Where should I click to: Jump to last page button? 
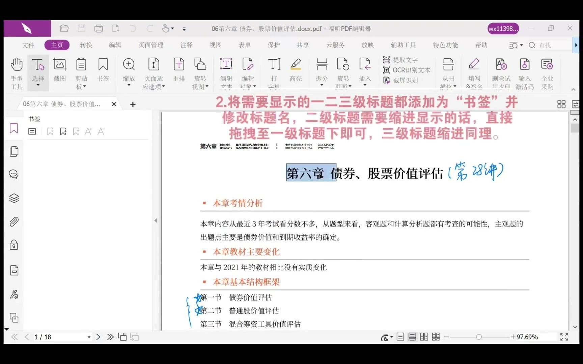[x=110, y=337]
